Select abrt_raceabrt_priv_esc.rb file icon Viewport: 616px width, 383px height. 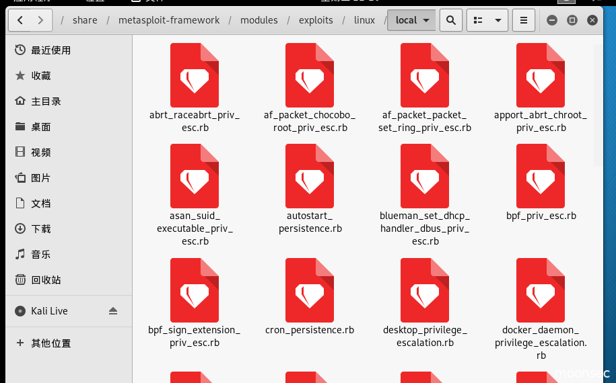click(x=195, y=75)
